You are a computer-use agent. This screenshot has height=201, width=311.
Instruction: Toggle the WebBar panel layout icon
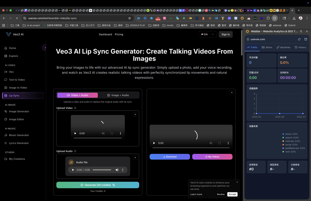pyautogui.click(x=306, y=39)
